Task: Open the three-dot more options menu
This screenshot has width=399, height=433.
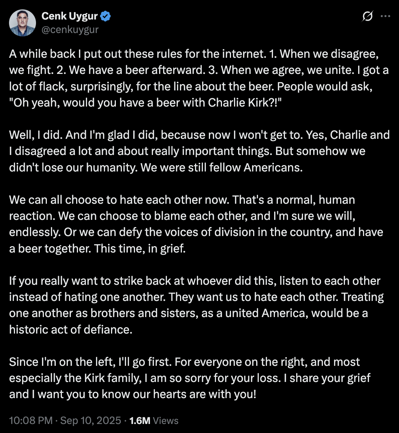Action: [385, 16]
